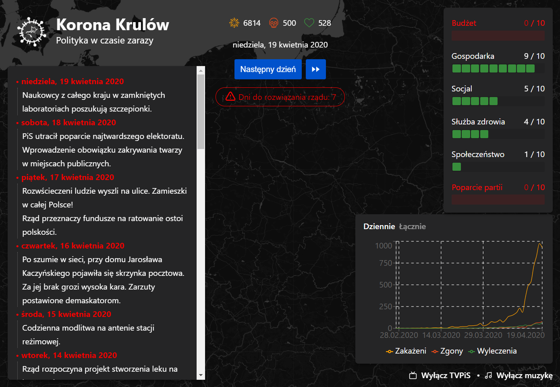Click the TV icon beside Wyłącz TVPiS
This screenshot has width=560, height=387.
(413, 375)
